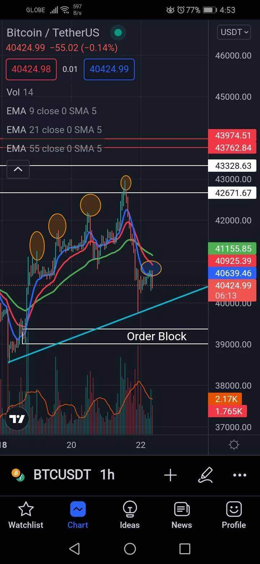Select the orange 2.17K volume label
The image size is (260, 564).
click(225, 399)
